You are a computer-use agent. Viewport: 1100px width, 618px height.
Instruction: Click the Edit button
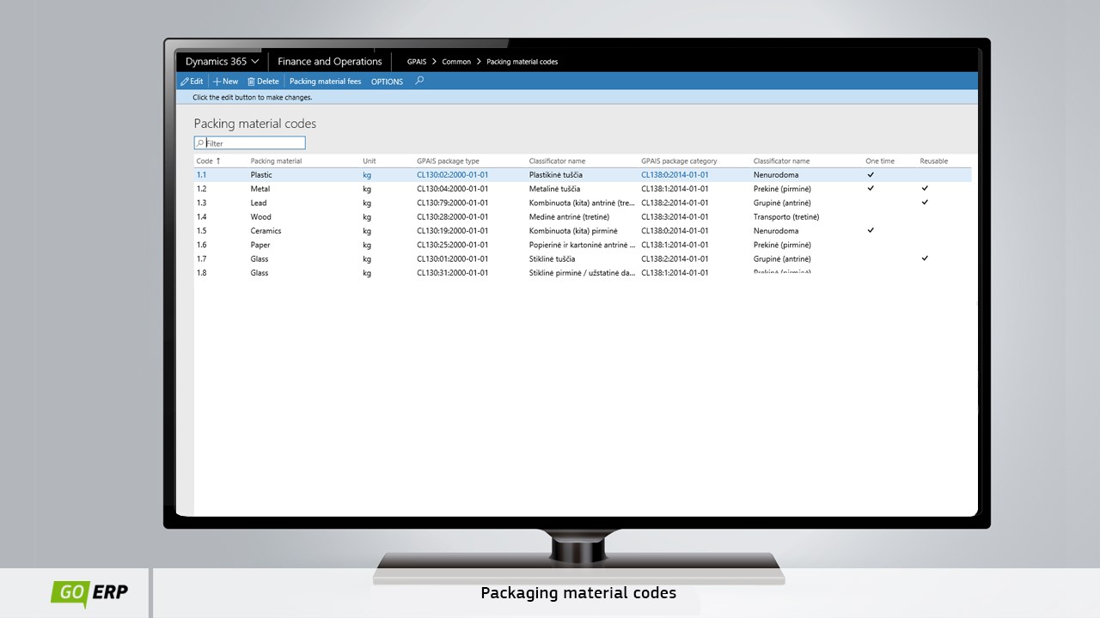tap(192, 82)
